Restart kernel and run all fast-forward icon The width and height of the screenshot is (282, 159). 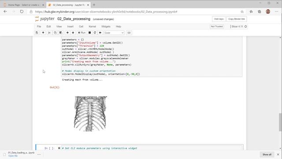pos(100,33)
